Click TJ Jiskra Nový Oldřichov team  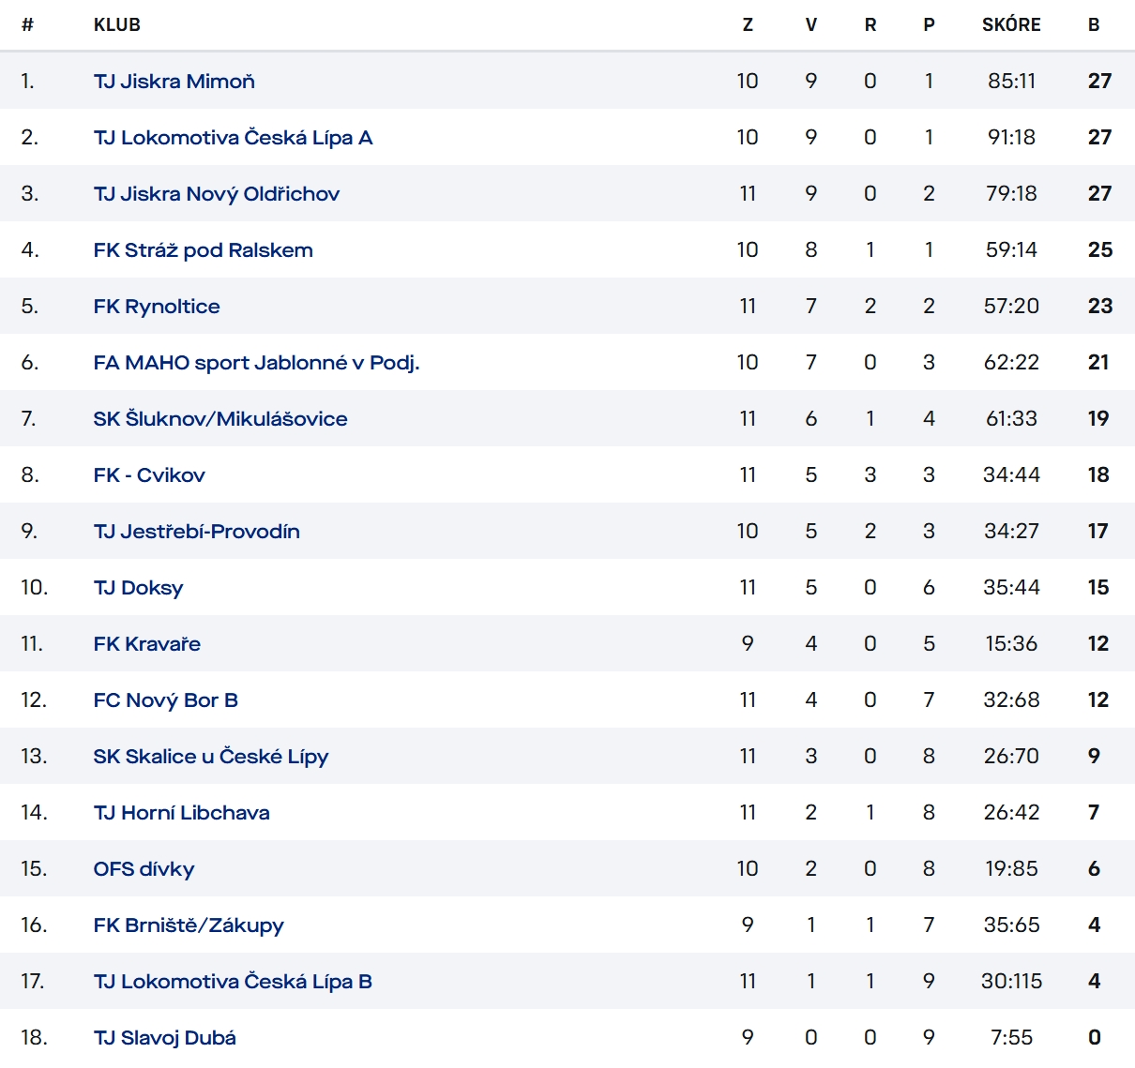(217, 194)
